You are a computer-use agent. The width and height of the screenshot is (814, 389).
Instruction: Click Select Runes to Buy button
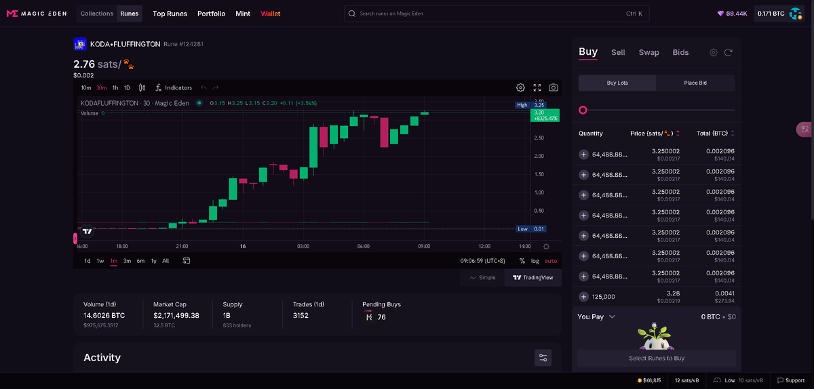[x=657, y=358]
